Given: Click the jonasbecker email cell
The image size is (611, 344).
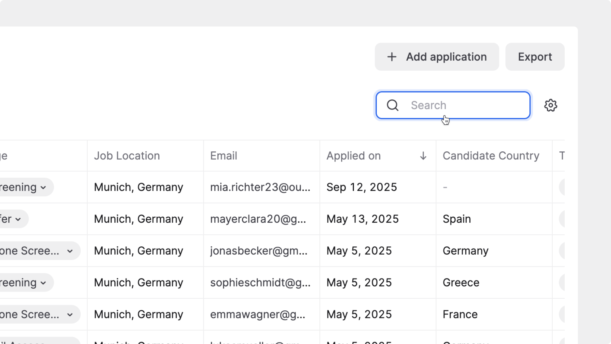Looking at the screenshot, I should tap(259, 251).
